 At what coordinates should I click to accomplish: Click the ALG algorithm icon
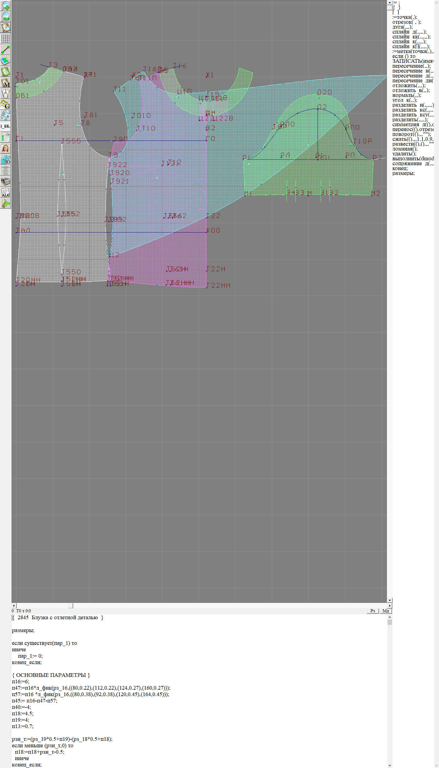(5, 192)
